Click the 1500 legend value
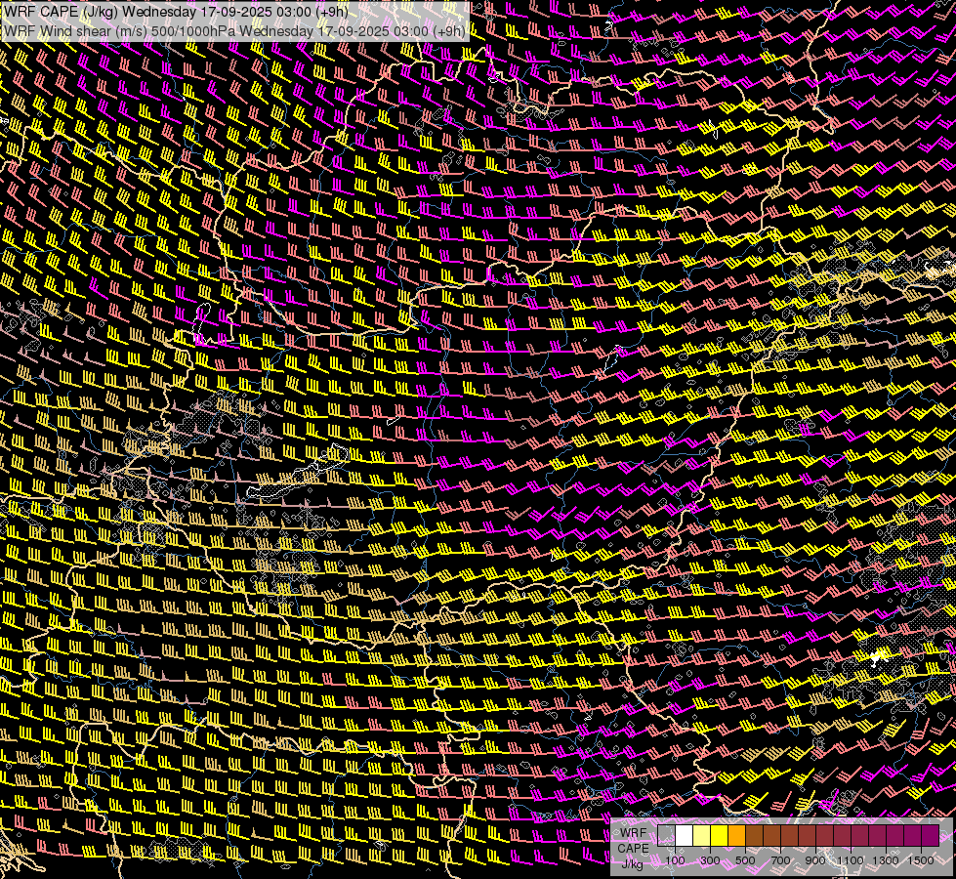956x879 pixels. [x=921, y=860]
